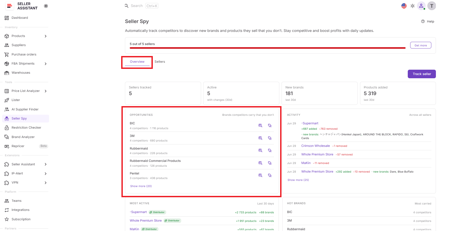Click the Suppliers people icon
The image size is (467, 231).
coord(7,45)
